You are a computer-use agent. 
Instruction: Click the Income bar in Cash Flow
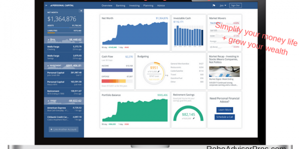pos(117,70)
